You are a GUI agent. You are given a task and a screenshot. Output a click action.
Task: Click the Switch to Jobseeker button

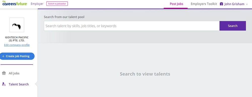coord(57,4)
